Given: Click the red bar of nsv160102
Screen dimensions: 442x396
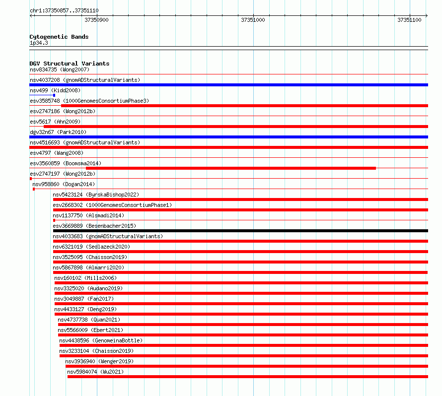Looking at the screenshot, I should click(x=241, y=283).
